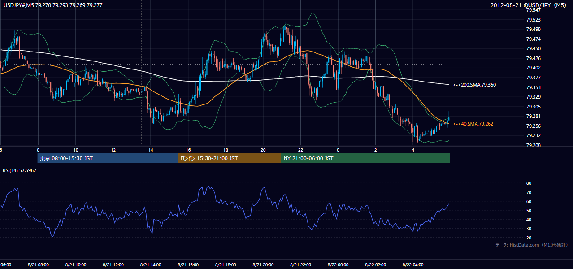Click the 8/21 22:00 time label
Screen dimensions: 573x269
point(300,265)
